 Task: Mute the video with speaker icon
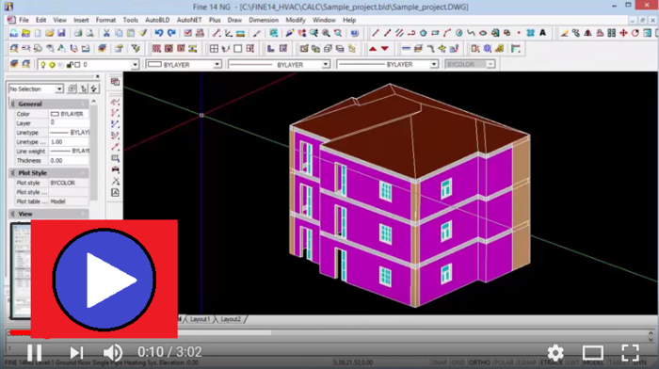point(113,352)
